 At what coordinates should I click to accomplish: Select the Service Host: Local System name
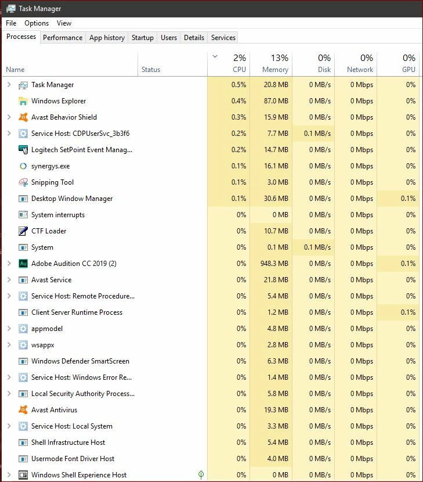tap(72, 426)
